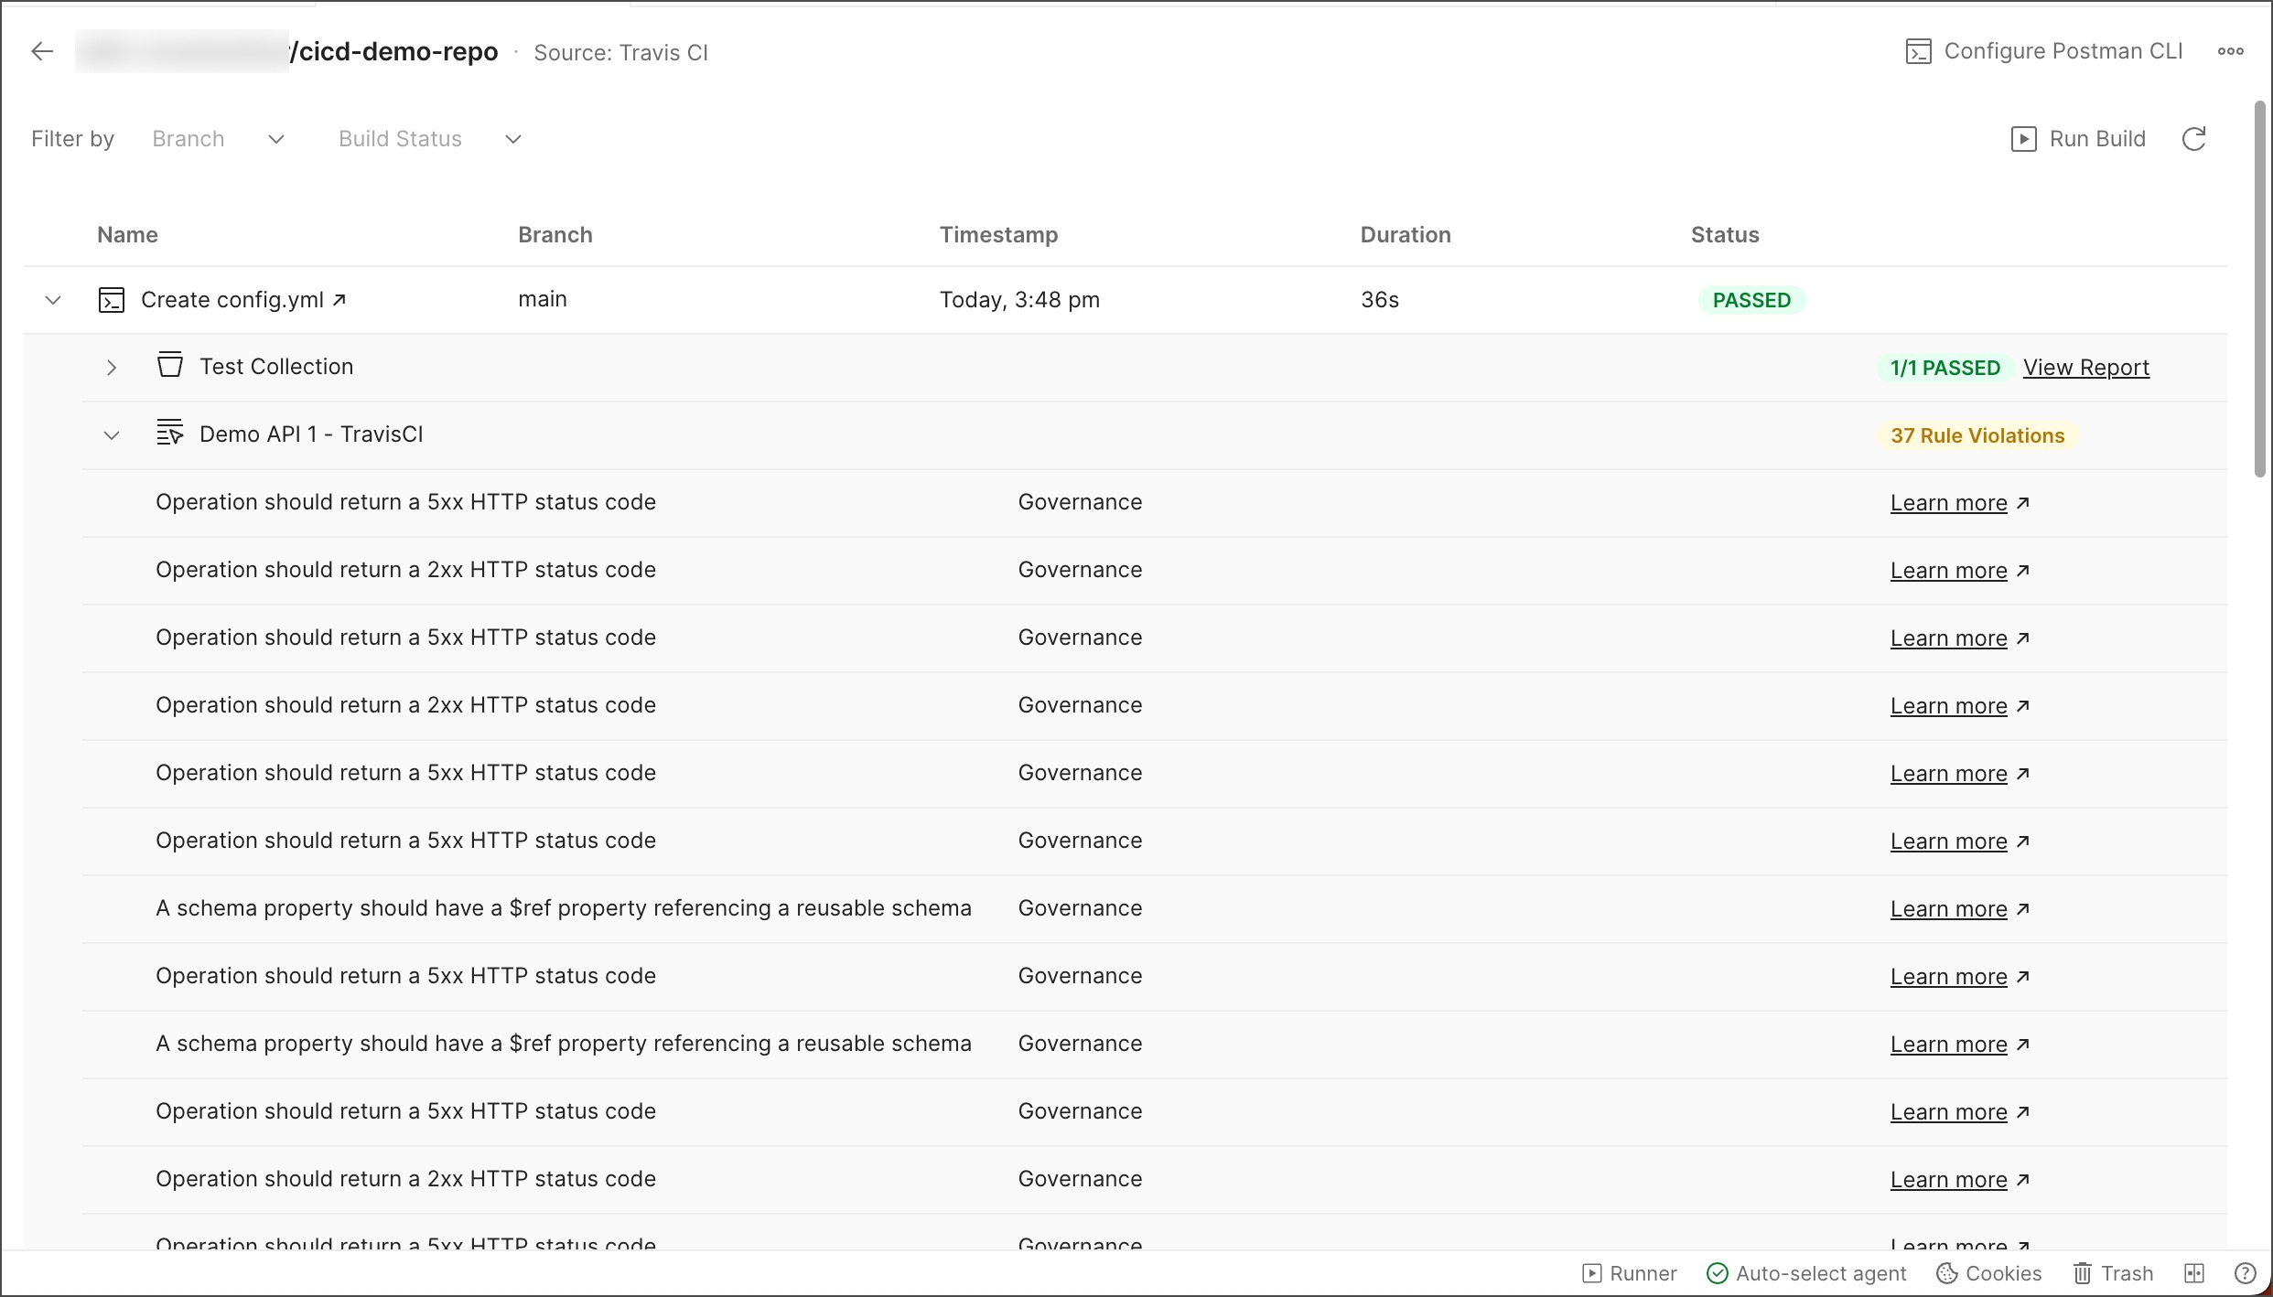2273x1297 pixels.
Task: Click the Auto-select agent icon
Action: tap(1716, 1273)
